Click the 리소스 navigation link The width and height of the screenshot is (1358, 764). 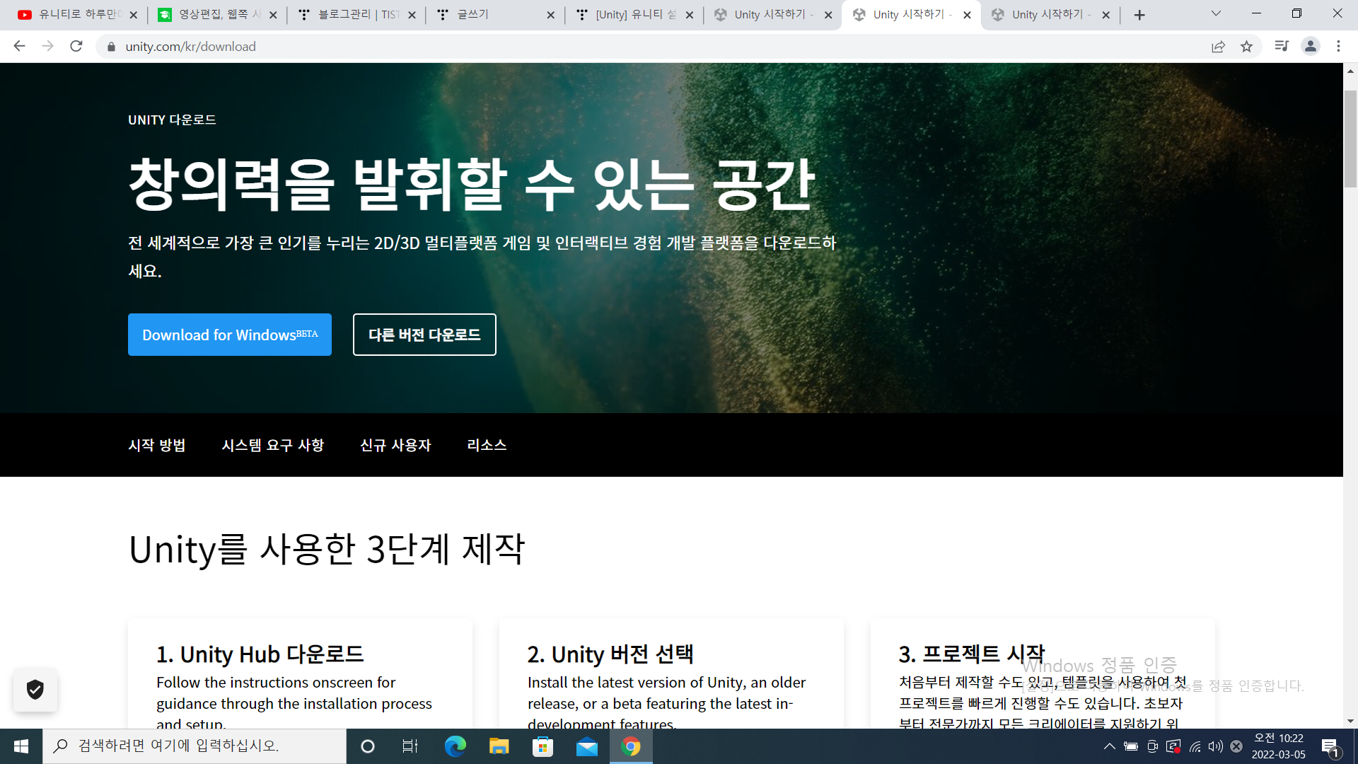(x=487, y=445)
